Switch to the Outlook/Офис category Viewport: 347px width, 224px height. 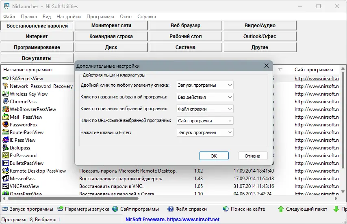click(x=260, y=36)
